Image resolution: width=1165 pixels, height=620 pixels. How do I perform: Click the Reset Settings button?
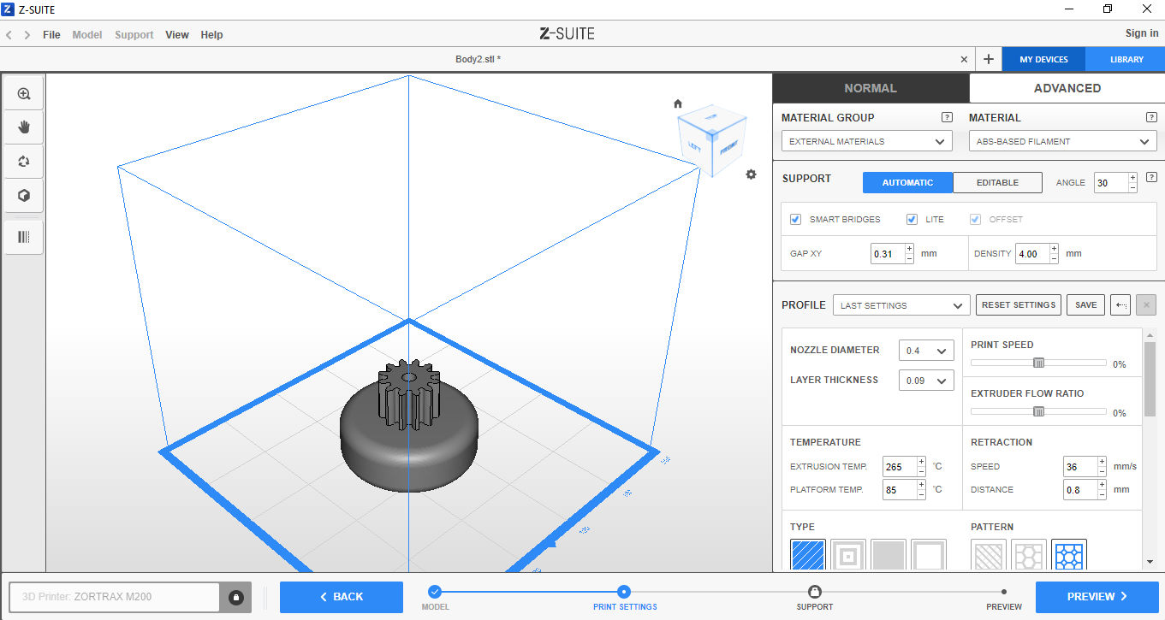[1019, 305]
